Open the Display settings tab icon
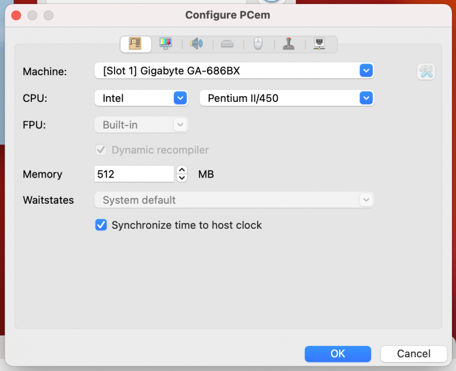This screenshot has height=371, width=456. 166,44
